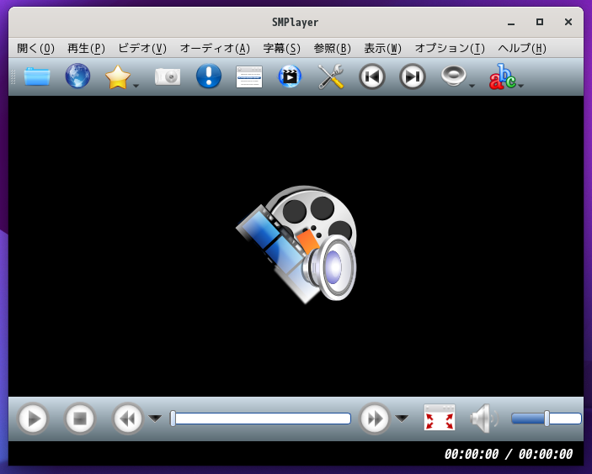Open preferences with the wrench and screwdriver icon
592x474 pixels.
tap(331, 76)
